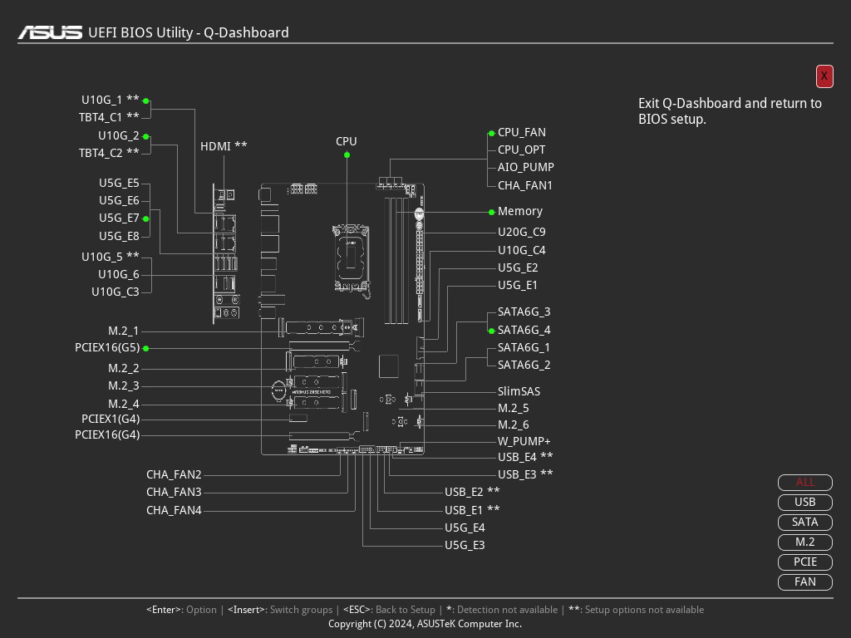The width and height of the screenshot is (851, 638).
Task: Open the M.2_1 slot entry
Action: (x=123, y=331)
